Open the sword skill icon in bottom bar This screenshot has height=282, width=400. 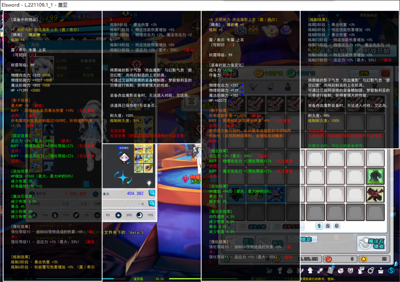coord(320,270)
